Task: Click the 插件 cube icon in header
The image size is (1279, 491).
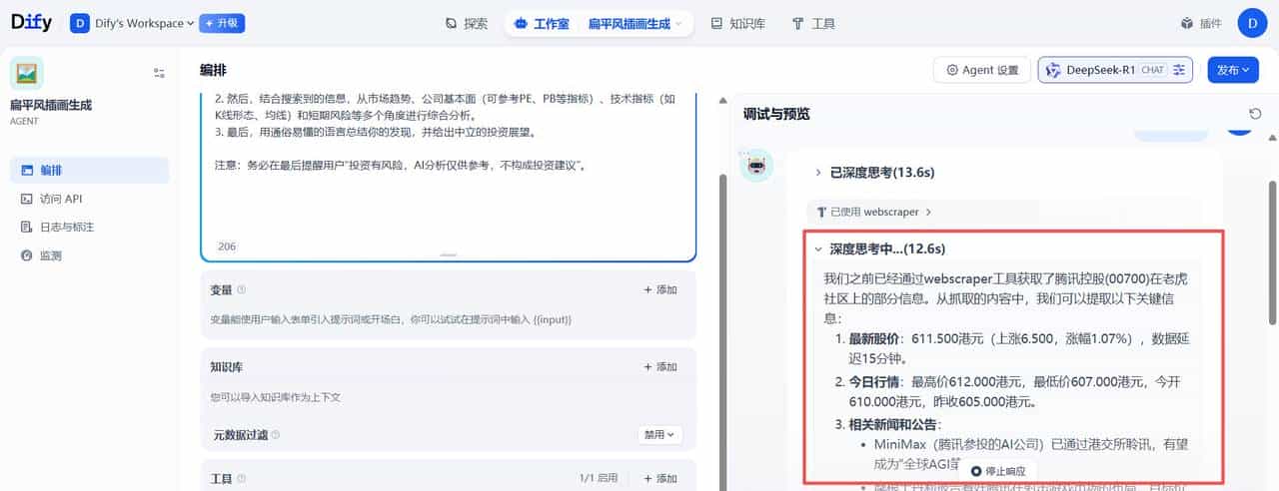Action: (1187, 23)
